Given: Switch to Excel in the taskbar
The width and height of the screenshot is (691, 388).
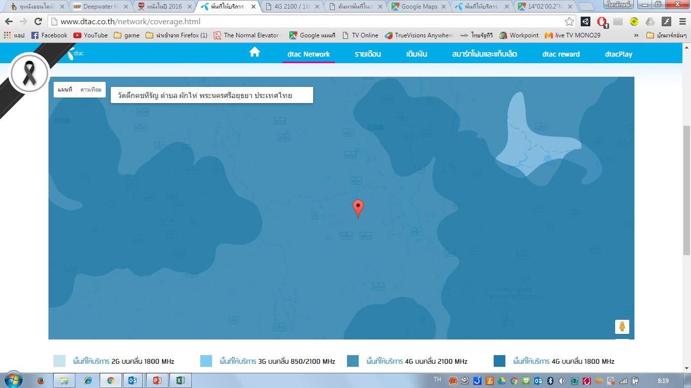Looking at the screenshot, I should 180,380.
